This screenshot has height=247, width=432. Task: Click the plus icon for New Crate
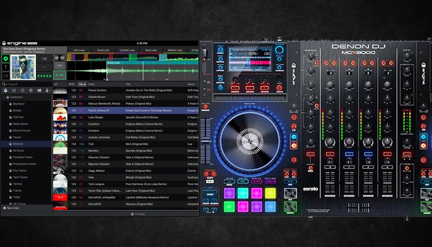(5, 208)
